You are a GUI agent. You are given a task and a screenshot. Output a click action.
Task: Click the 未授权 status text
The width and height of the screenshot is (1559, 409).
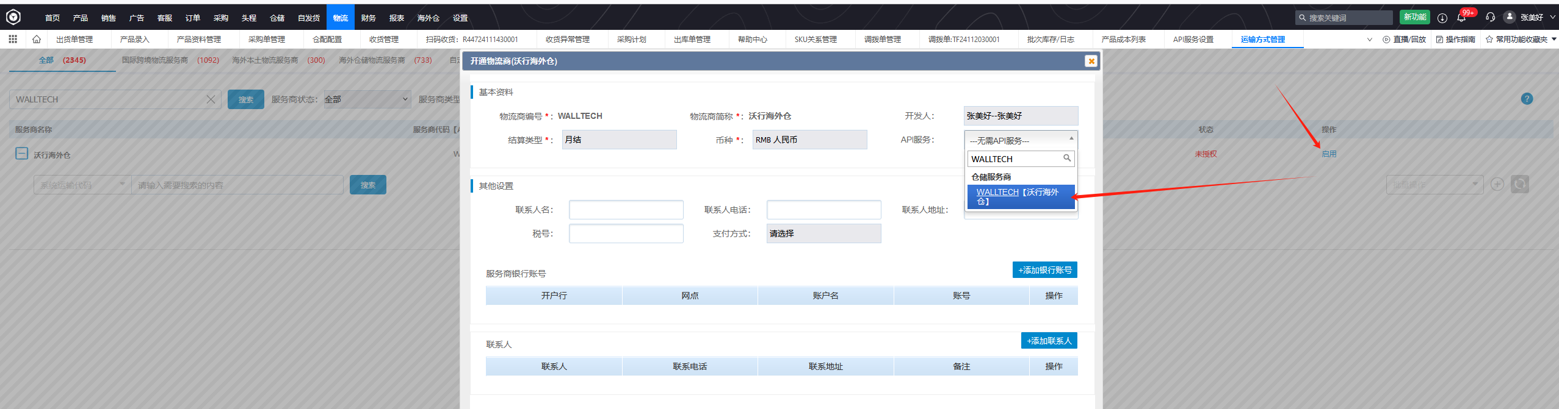point(1206,154)
